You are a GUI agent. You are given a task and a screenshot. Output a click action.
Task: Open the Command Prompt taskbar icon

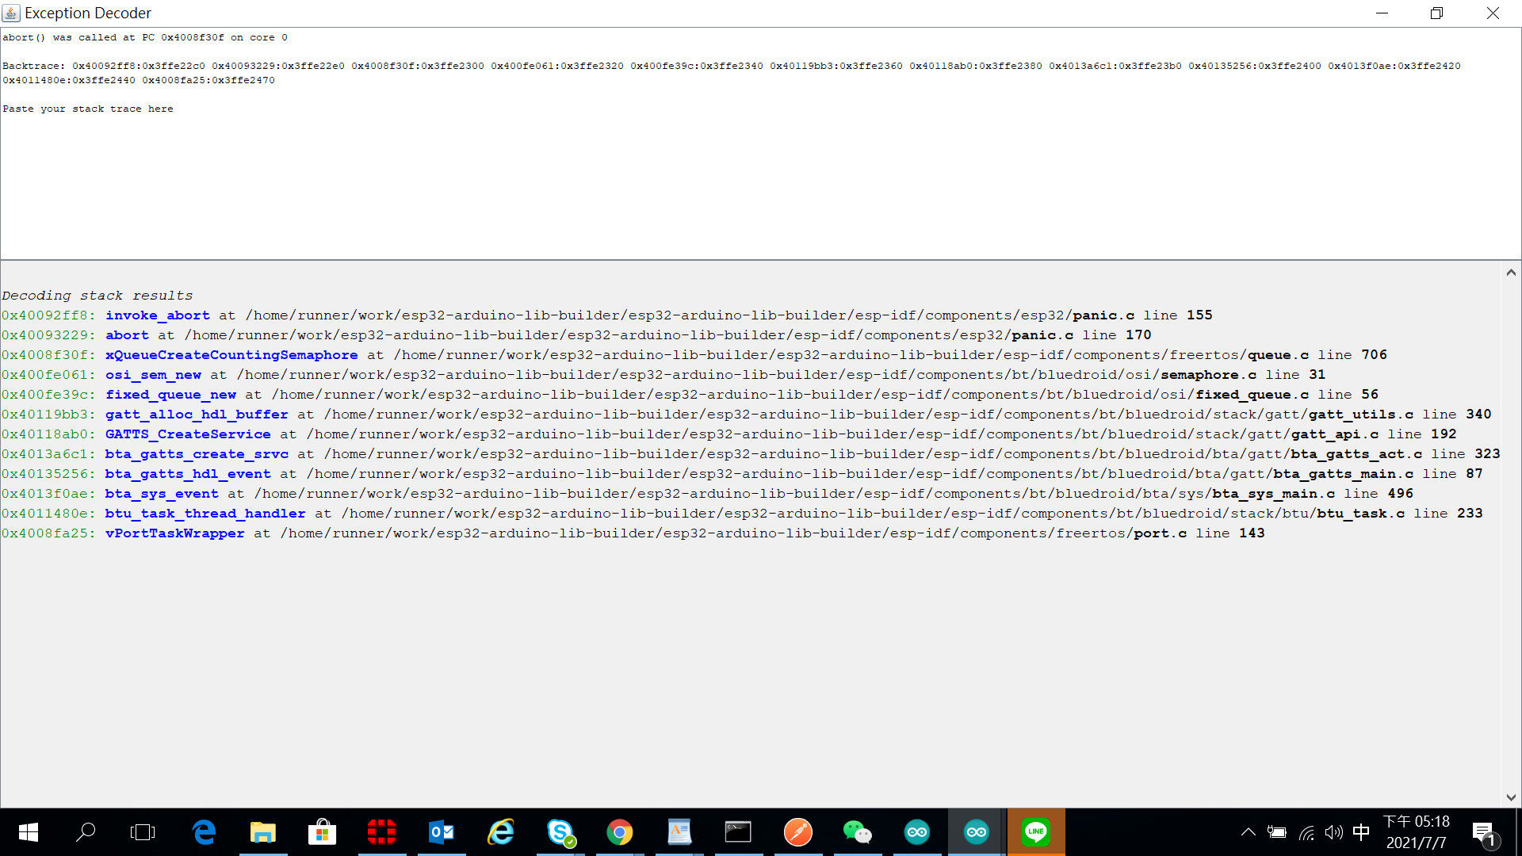738,832
